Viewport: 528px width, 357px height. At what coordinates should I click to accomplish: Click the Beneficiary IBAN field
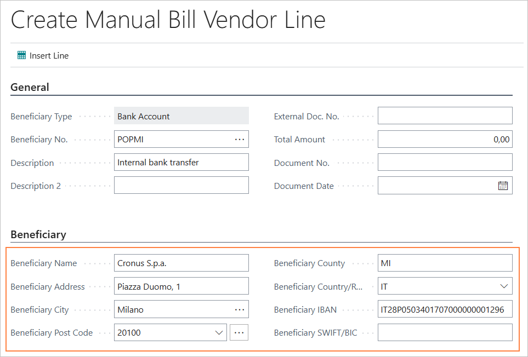pyautogui.click(x=445, y=310)
